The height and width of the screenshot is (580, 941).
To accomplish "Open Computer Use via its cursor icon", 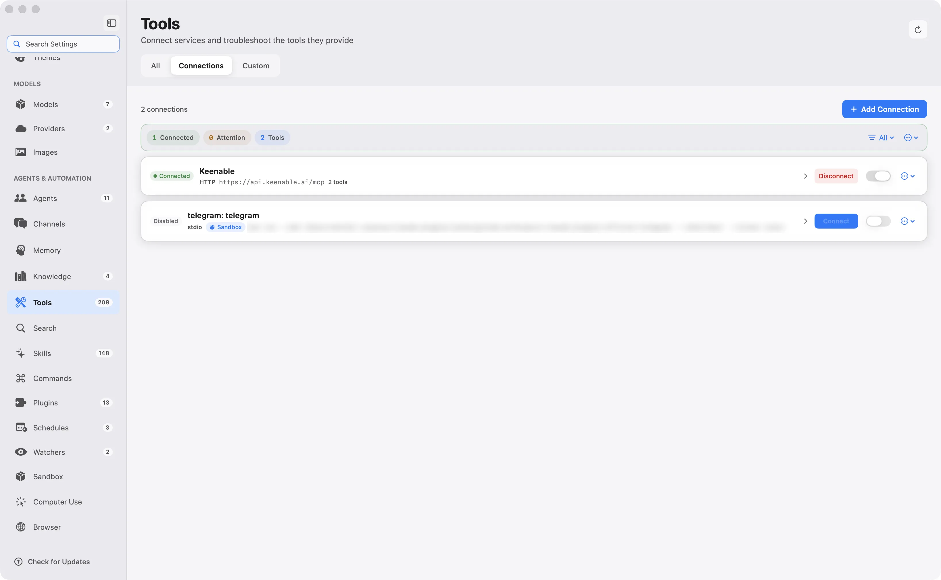I will point(21,502).
